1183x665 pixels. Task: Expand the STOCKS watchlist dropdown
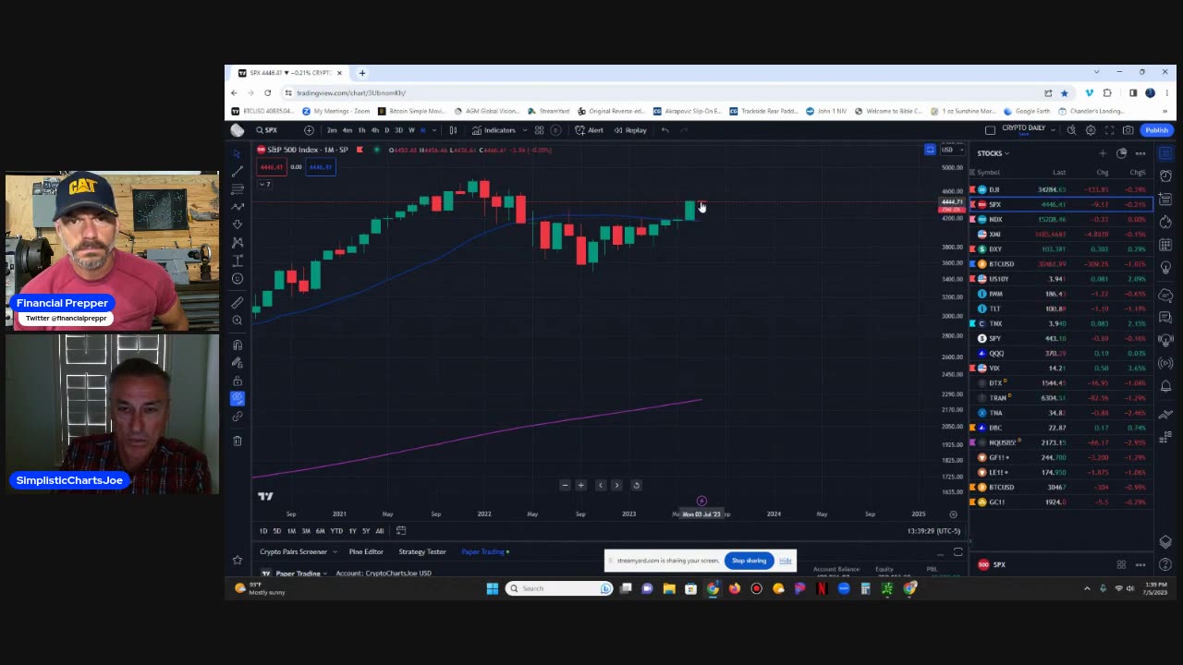pyautogui.click(x=994, y=153)
